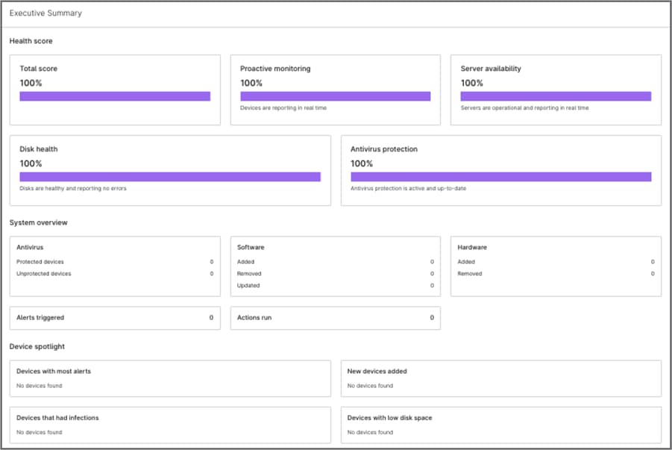Click the Hardware card heading
The image size is (672, 450).
click(472, 248)
